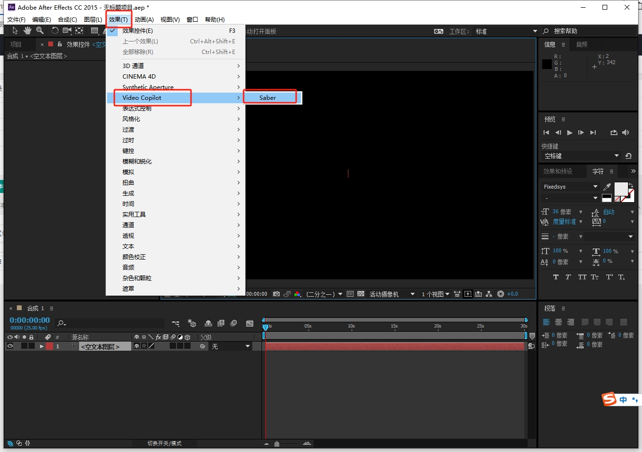Viewport: 642px width, 452px height.
Task: Open the Fixedsys font family dropdown
Action: [570, 187]
